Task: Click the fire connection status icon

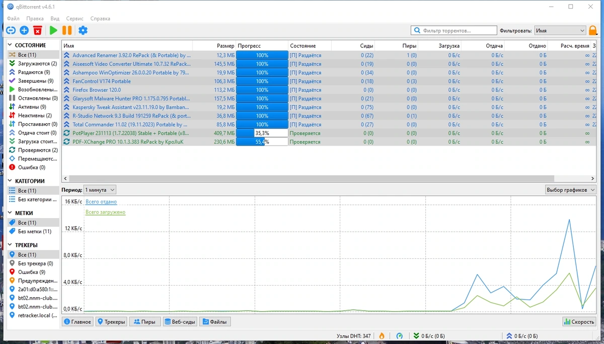Action: [x=382, y=336]
